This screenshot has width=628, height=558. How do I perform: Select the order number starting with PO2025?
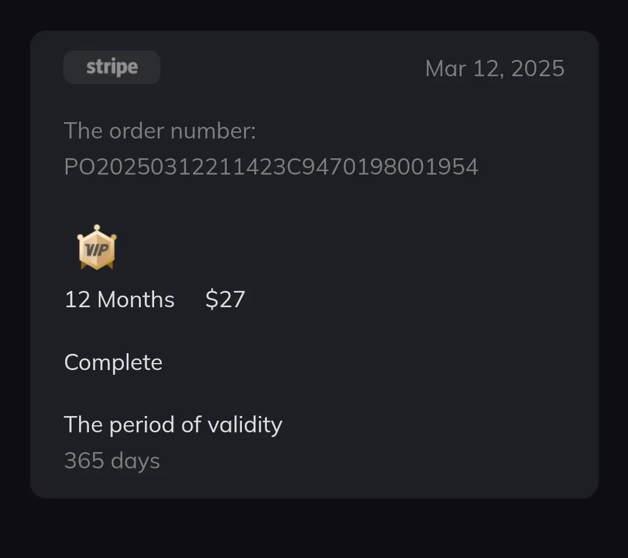tap(271, 166)
